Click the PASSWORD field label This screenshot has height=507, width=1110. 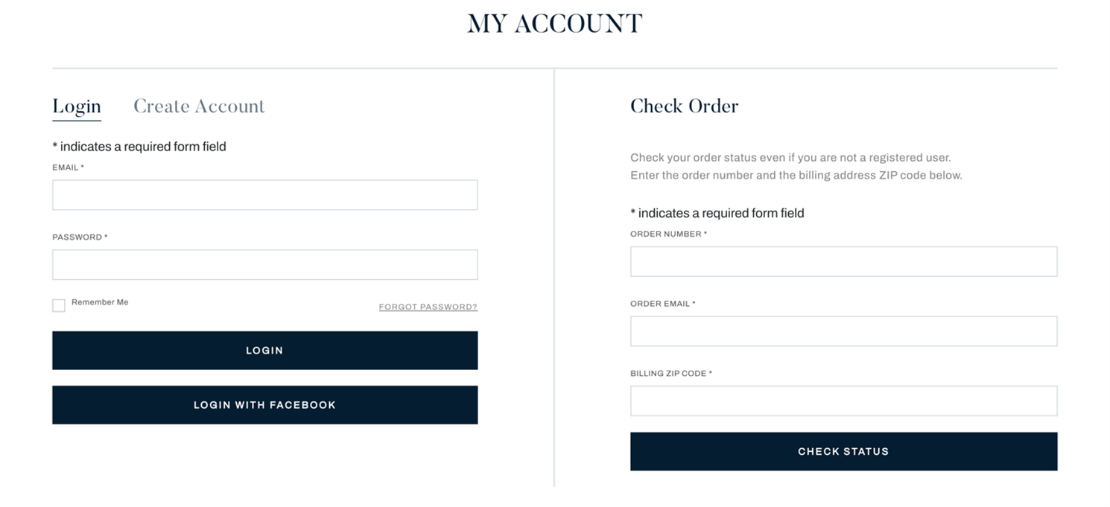pos(80,237)
